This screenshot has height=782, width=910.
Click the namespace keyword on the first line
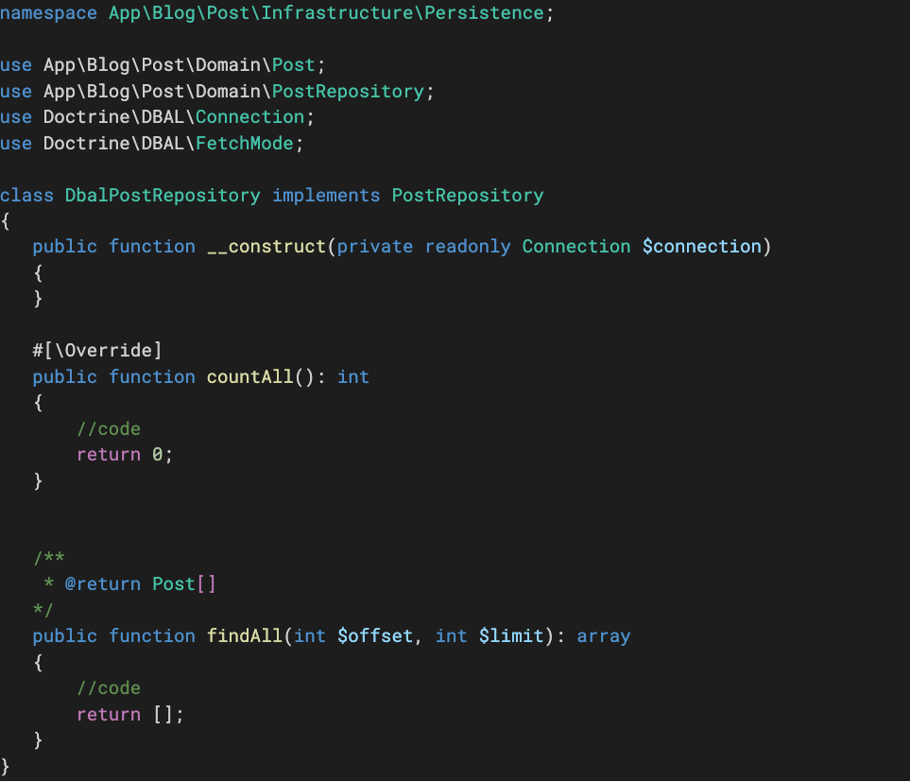(48, 13)
